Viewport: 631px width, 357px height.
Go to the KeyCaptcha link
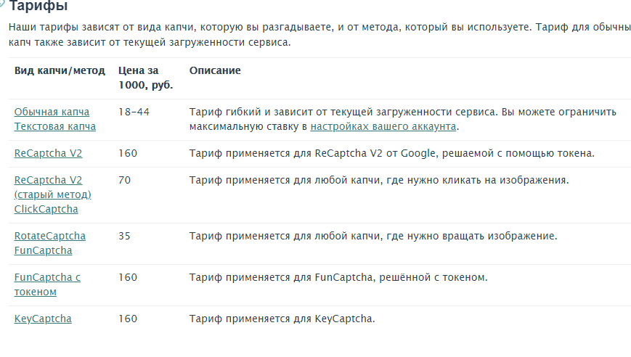click(x=43, y=319)
